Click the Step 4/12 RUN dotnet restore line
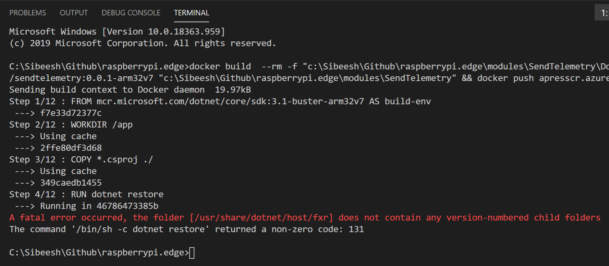Image resolution: width=609 pixels, height=266 pixels. (86, 195)
